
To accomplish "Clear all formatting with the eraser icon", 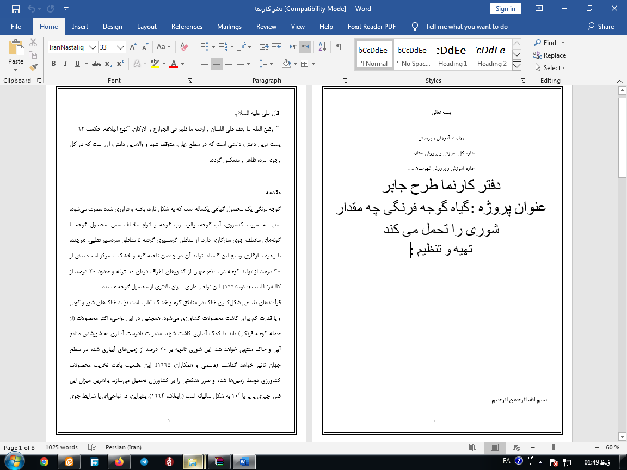I will [184, 47].
